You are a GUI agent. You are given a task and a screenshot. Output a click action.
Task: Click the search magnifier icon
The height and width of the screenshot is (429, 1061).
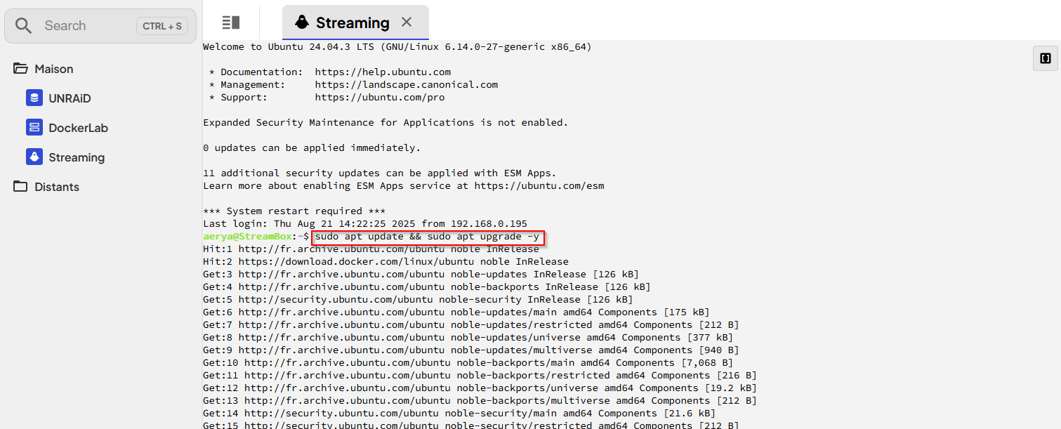click(x=24, y=26)
